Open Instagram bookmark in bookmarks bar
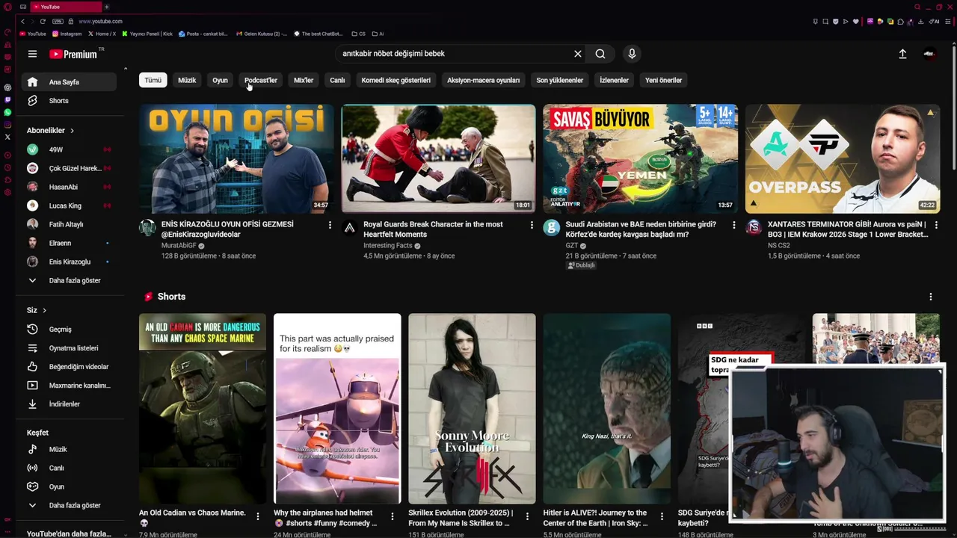Screen dimensions: 957x538 pos(67,34)
